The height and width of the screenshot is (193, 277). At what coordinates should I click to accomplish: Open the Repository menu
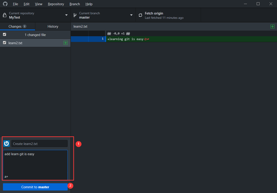pos(56,4)
